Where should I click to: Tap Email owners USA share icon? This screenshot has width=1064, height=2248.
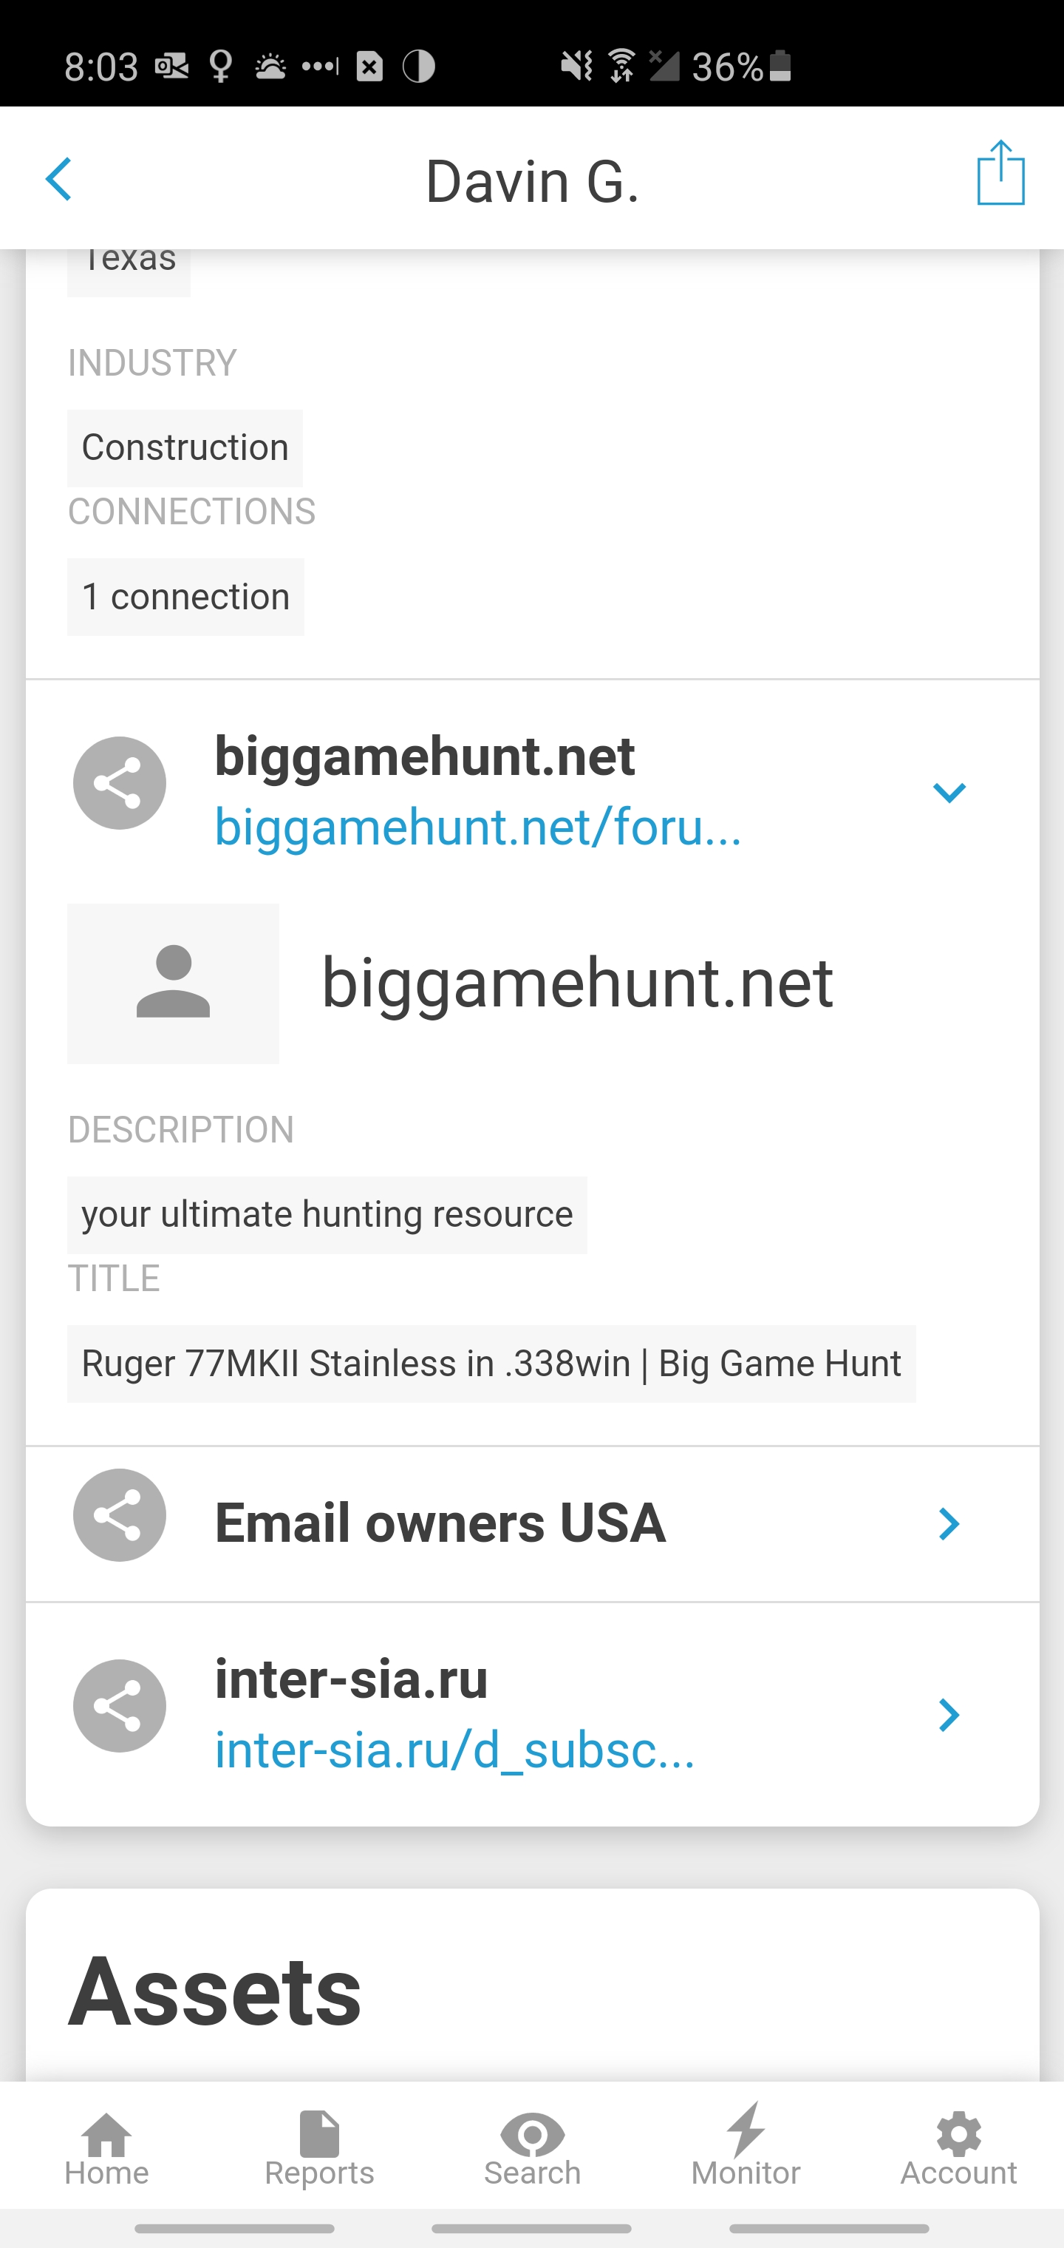[120, 1515]
